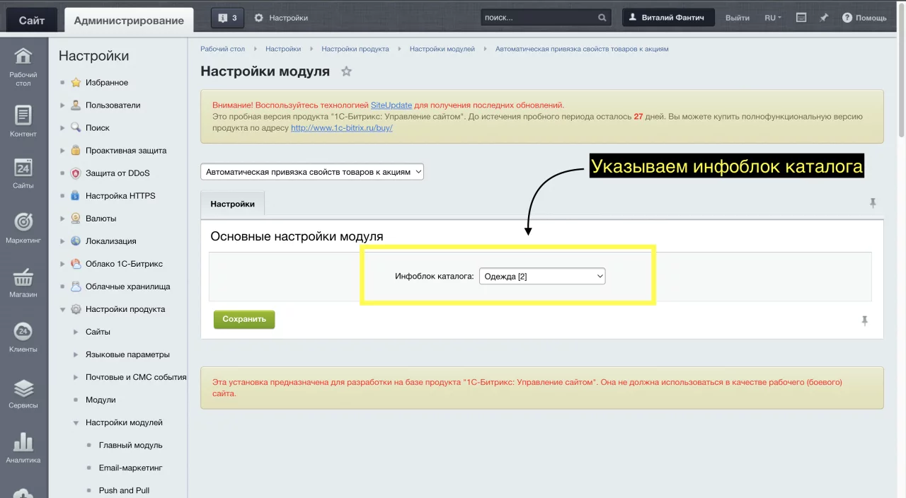Select the Настройки tab in module panel
The width and height of the screenshot is (906, 498).
232,204
